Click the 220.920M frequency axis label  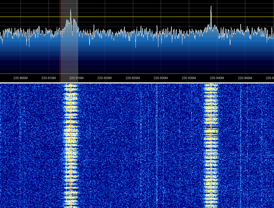point(105,78)
